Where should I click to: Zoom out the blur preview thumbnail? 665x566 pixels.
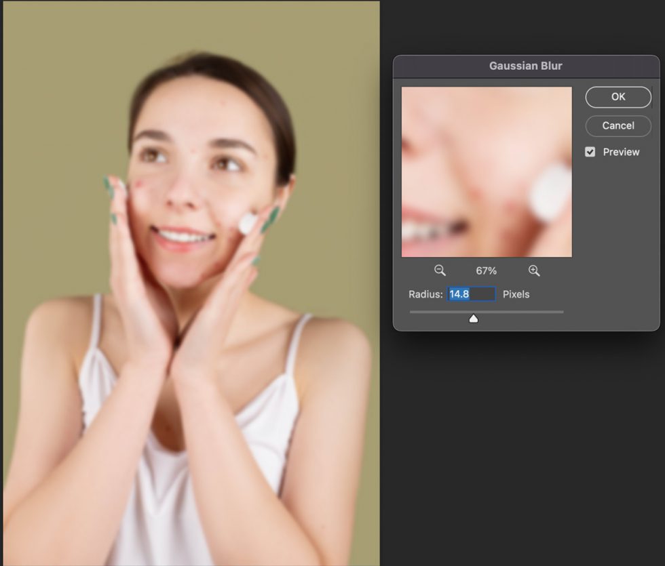click(439, 270)
